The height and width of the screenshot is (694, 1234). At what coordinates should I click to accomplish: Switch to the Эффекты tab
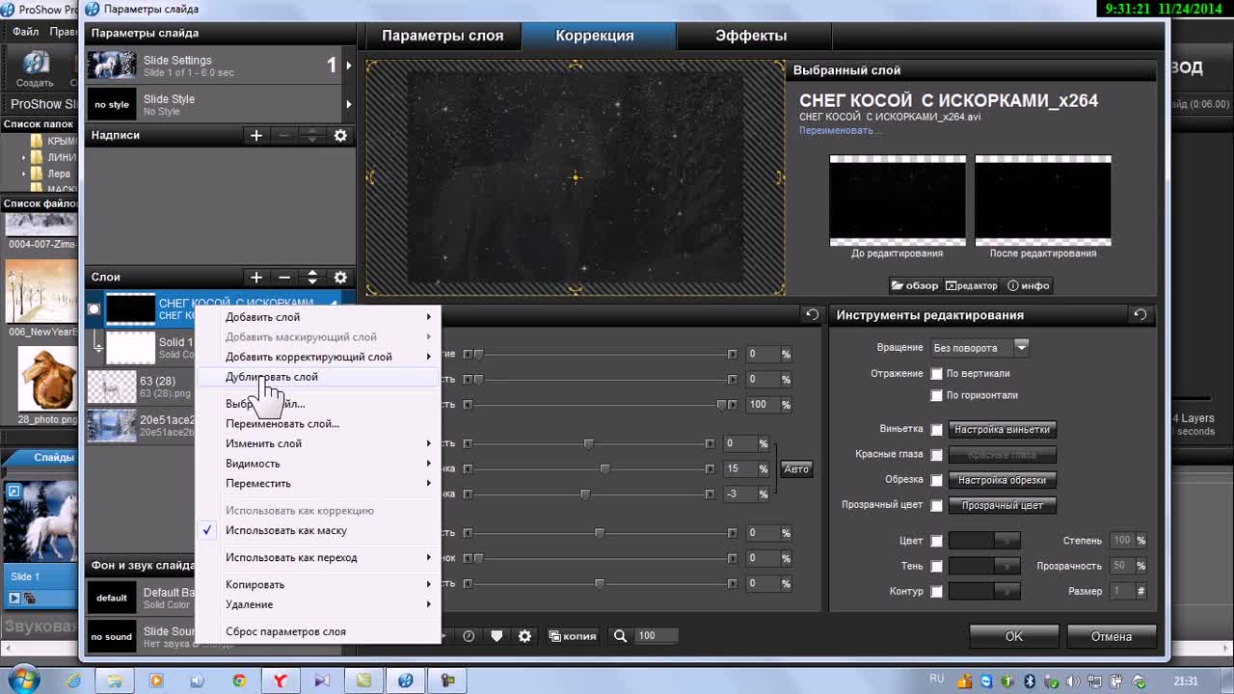point(751,36)
